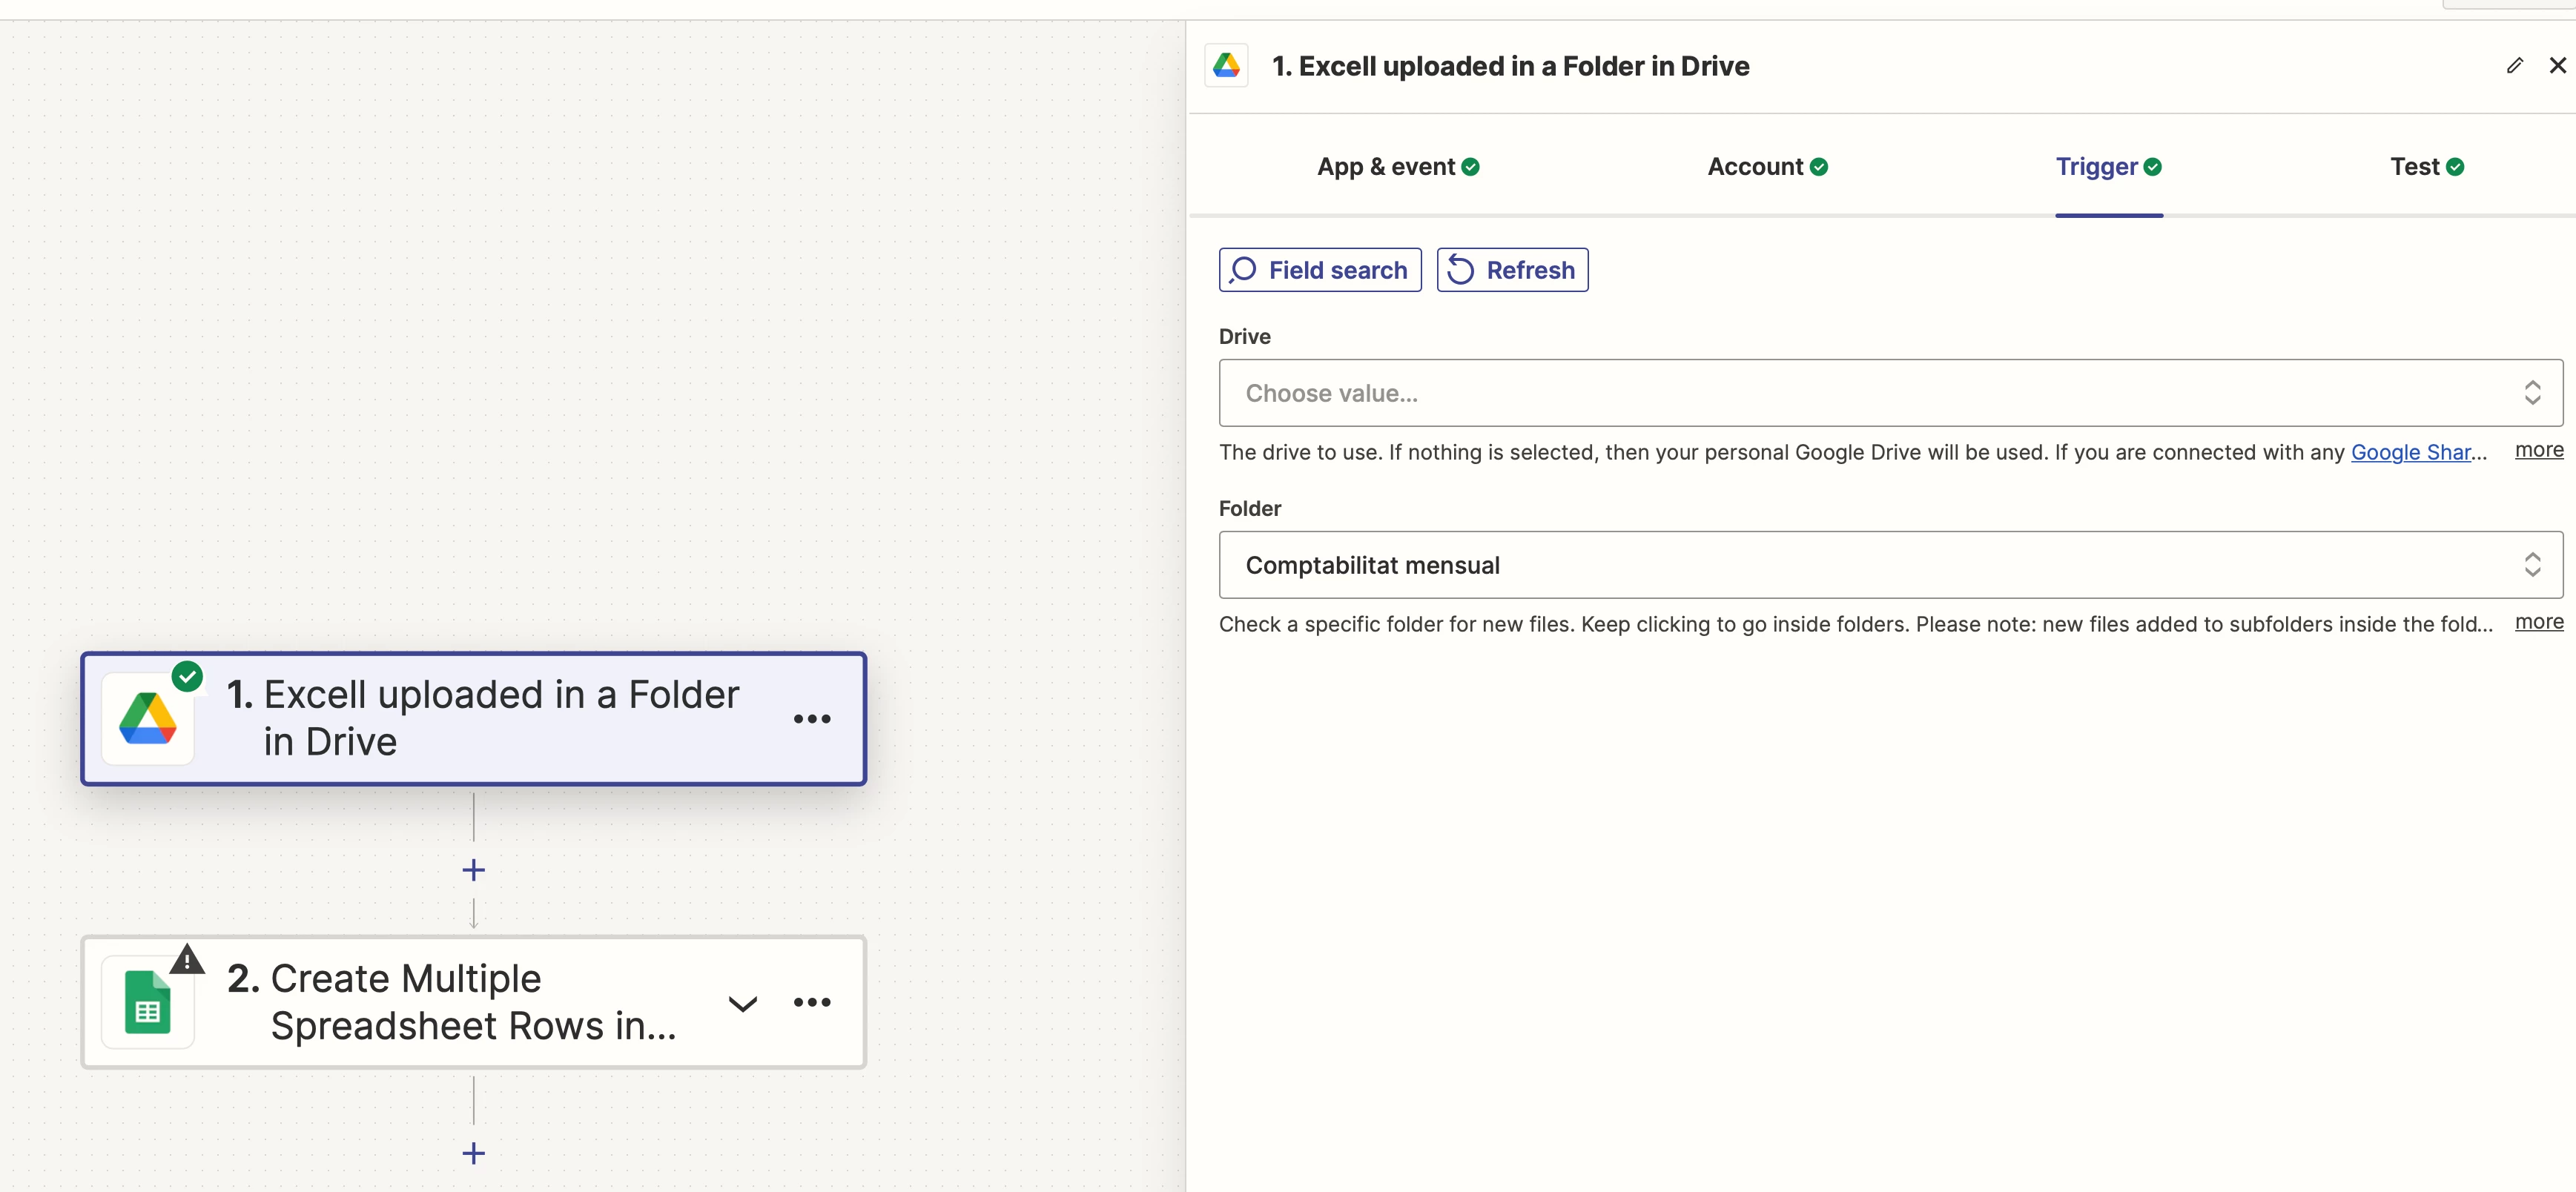Click the Google Drive icon on step one
Viewport: 2576px width, 1192px height.
(x=148, y=720)
